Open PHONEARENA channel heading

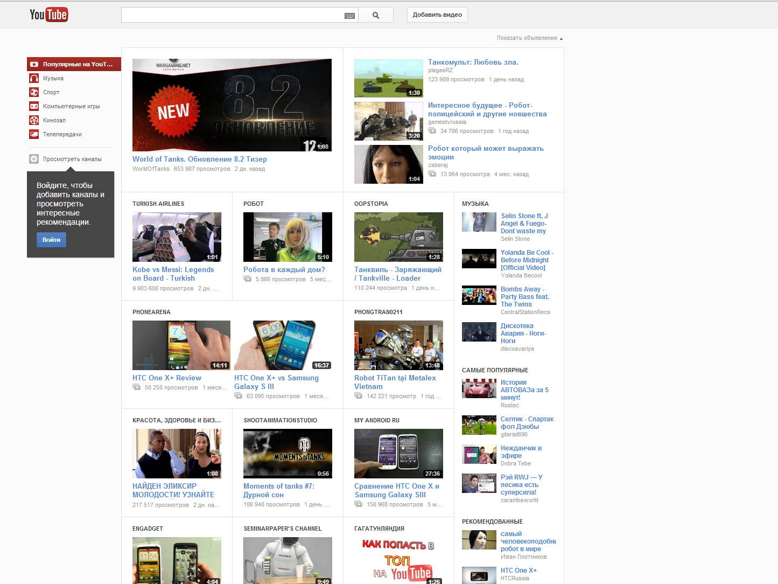151,312
